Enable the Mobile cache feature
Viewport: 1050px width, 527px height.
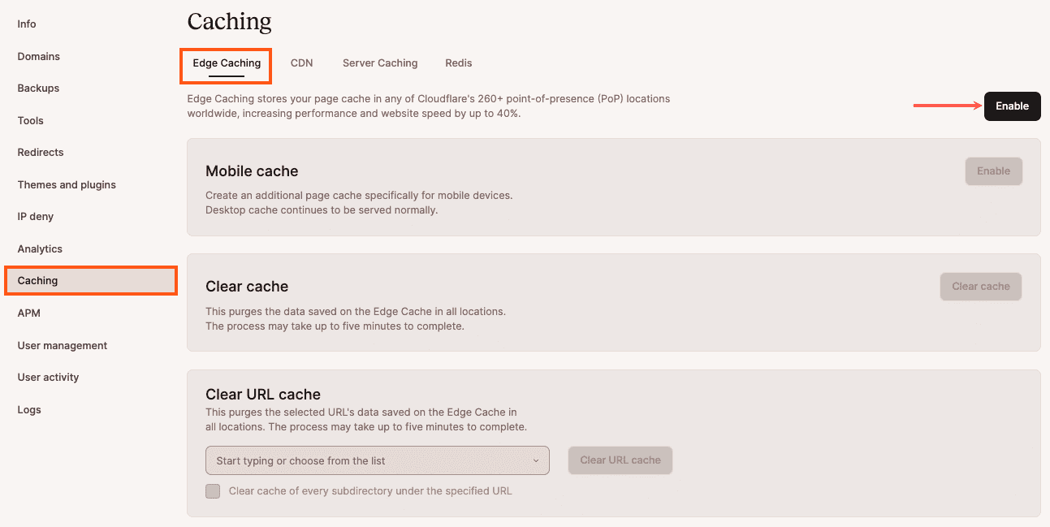pos(993,171)
